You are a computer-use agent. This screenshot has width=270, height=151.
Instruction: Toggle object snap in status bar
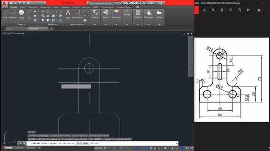pos(139,148)
